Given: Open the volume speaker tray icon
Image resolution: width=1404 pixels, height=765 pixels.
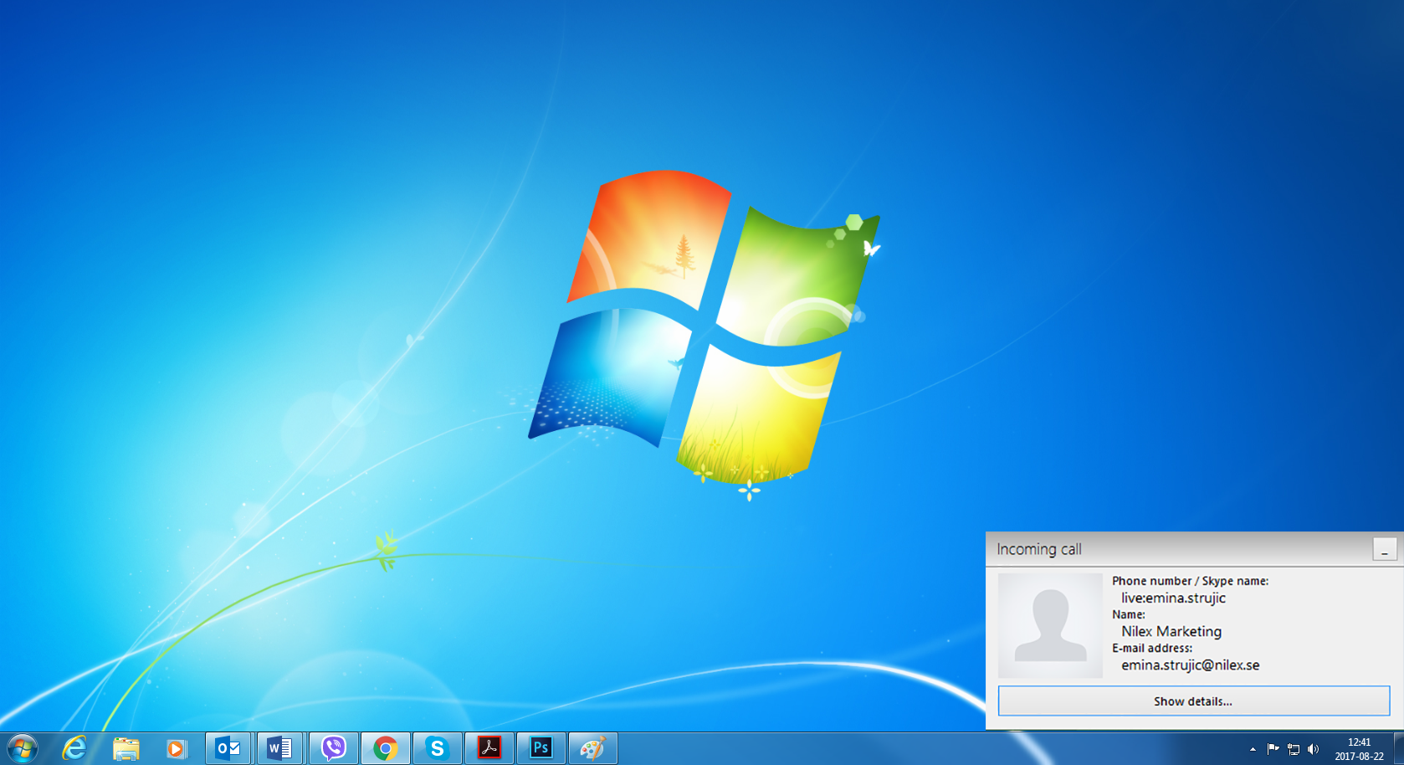Looking at the screenshot, I should point(1313,749).
